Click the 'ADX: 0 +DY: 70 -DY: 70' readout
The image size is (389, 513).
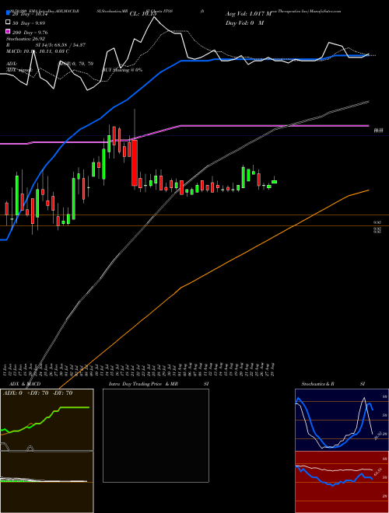(38, 393)
